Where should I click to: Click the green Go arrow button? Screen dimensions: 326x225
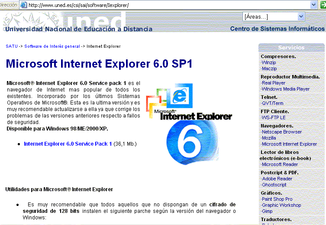click(x=323, y=5)
